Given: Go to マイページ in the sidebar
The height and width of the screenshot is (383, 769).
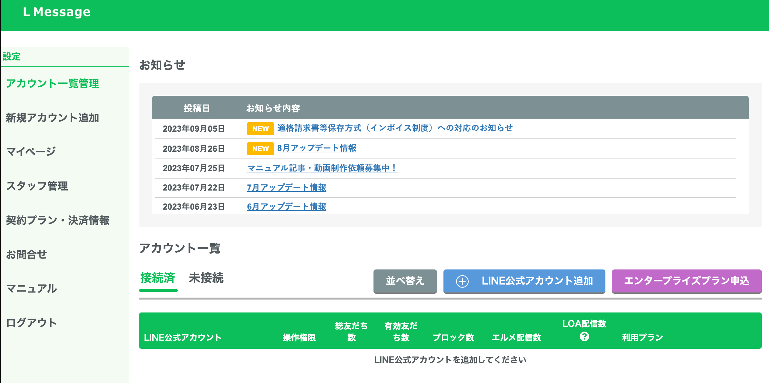Looking at the screenshot, I should click(31, 151).
